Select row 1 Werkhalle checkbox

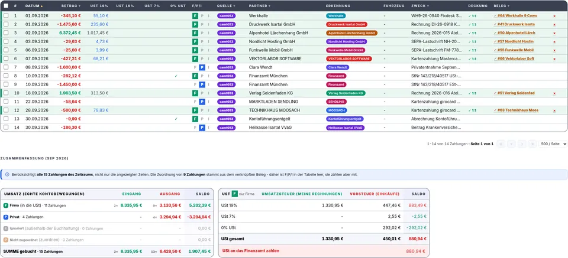tap(6, 16)
